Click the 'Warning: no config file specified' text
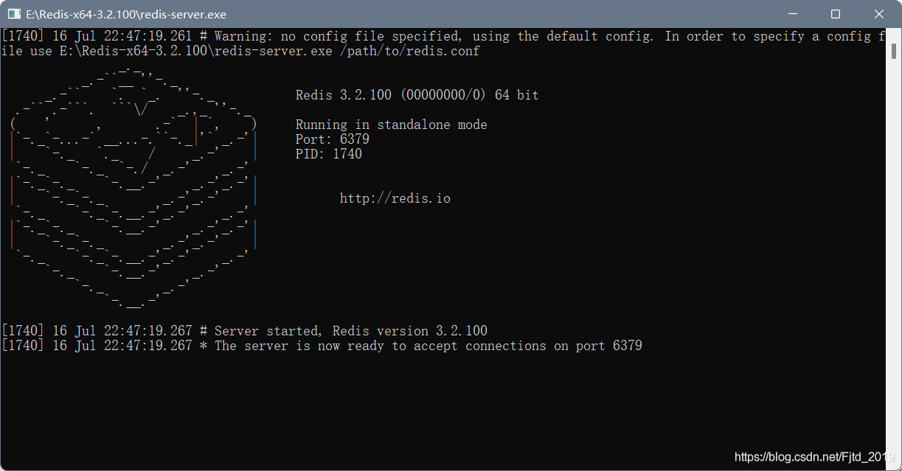Viewport: 902px width, 471px height. (337, 36)
